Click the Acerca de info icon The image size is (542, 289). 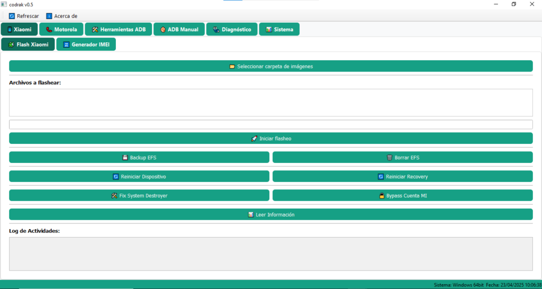[49, 16]
